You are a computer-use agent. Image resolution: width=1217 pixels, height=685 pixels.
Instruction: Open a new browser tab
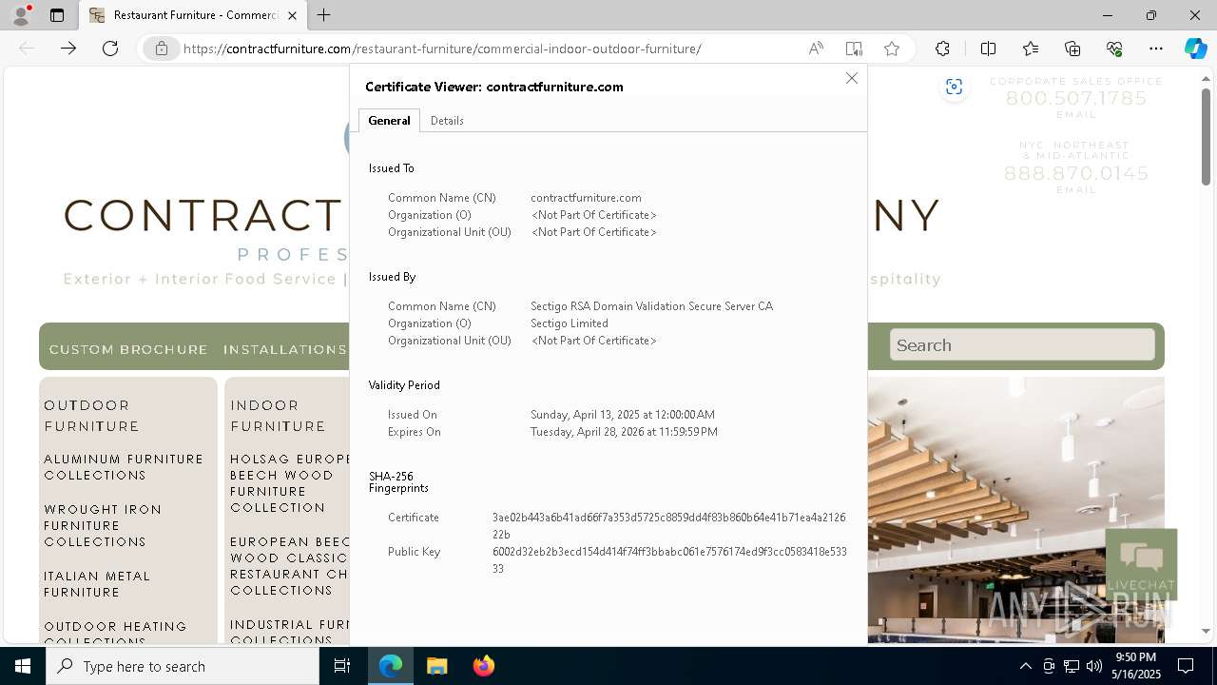click(324, 15)
